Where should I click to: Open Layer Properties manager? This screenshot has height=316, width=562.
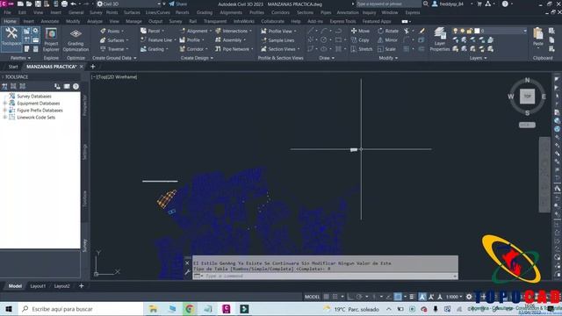pos(439,39)
